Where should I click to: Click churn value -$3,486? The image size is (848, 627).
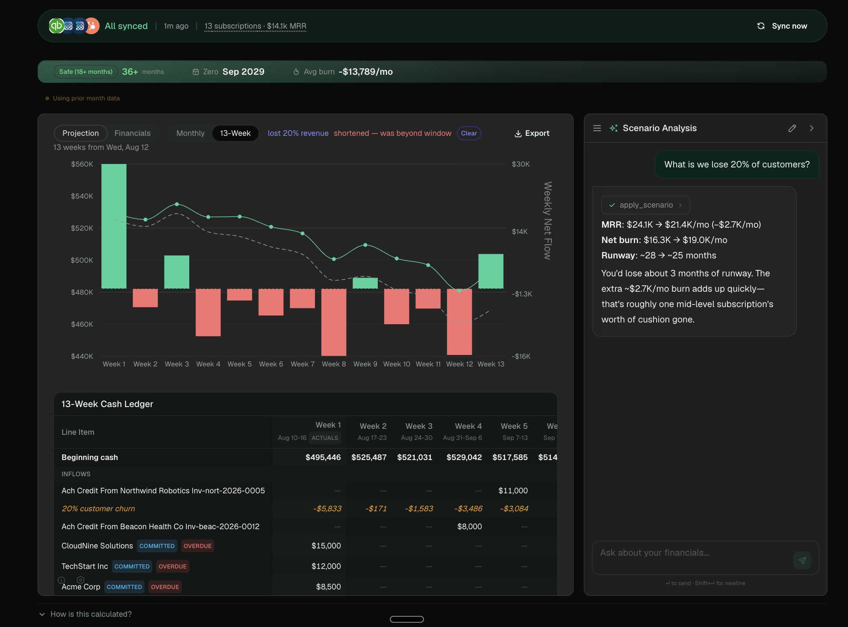[468, 509]
